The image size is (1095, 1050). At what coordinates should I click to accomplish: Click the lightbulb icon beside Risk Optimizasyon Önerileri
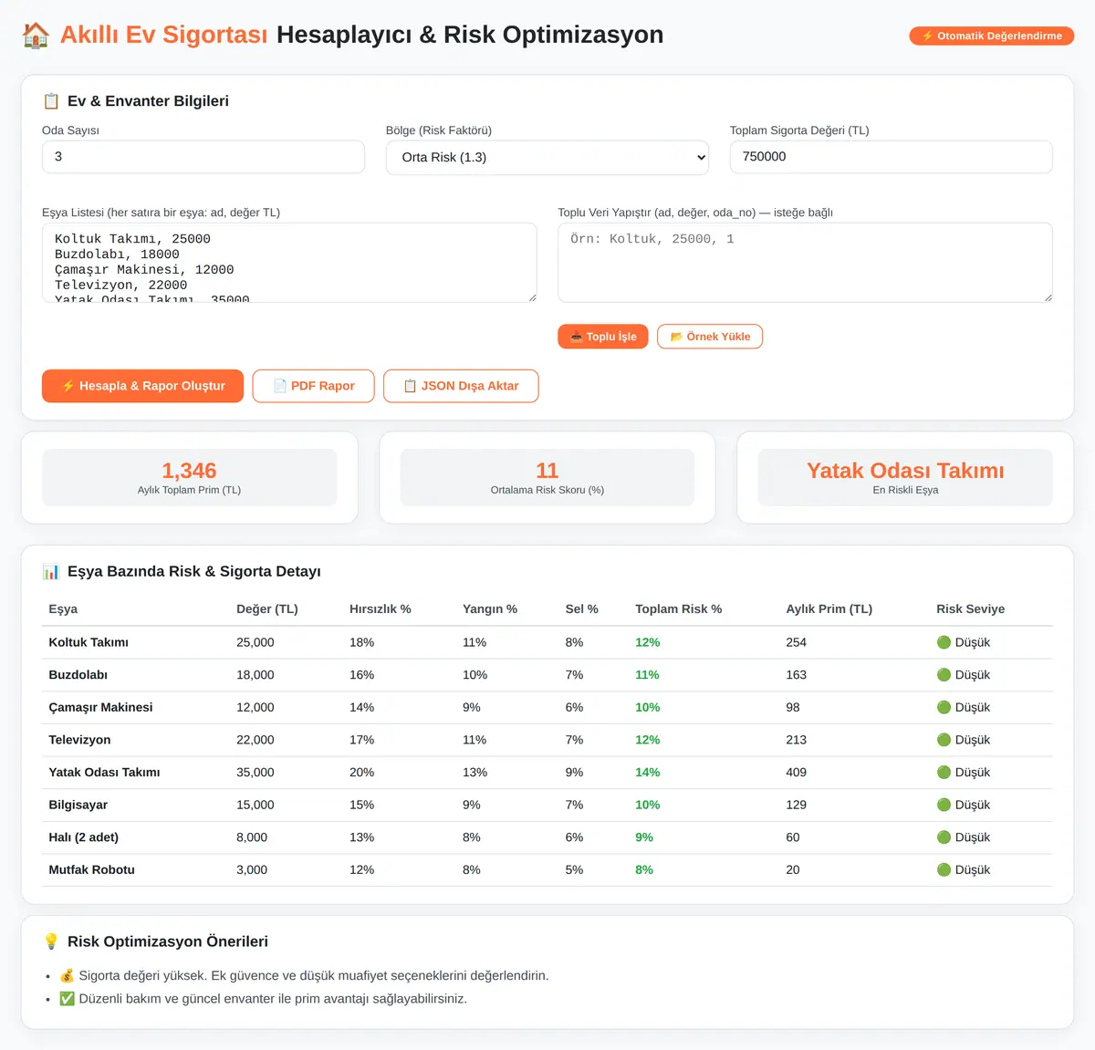(x=51, y=941)
